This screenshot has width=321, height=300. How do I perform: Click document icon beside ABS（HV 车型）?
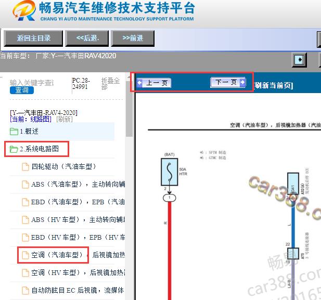click(25, 220)
